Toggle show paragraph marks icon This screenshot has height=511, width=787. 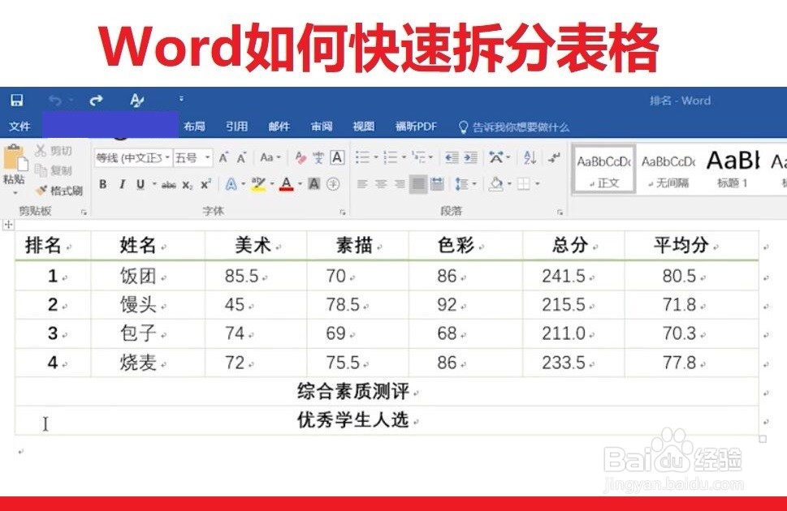tap(554, 157)
